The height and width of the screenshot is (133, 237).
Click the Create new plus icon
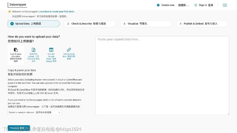point(158,5)
